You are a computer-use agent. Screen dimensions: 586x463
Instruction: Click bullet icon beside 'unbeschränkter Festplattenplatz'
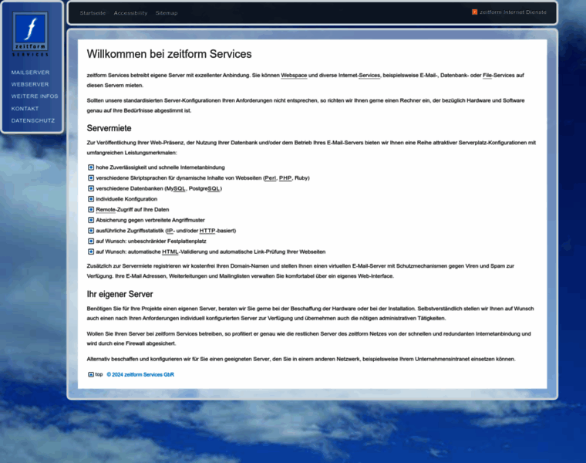click(91, 241)
